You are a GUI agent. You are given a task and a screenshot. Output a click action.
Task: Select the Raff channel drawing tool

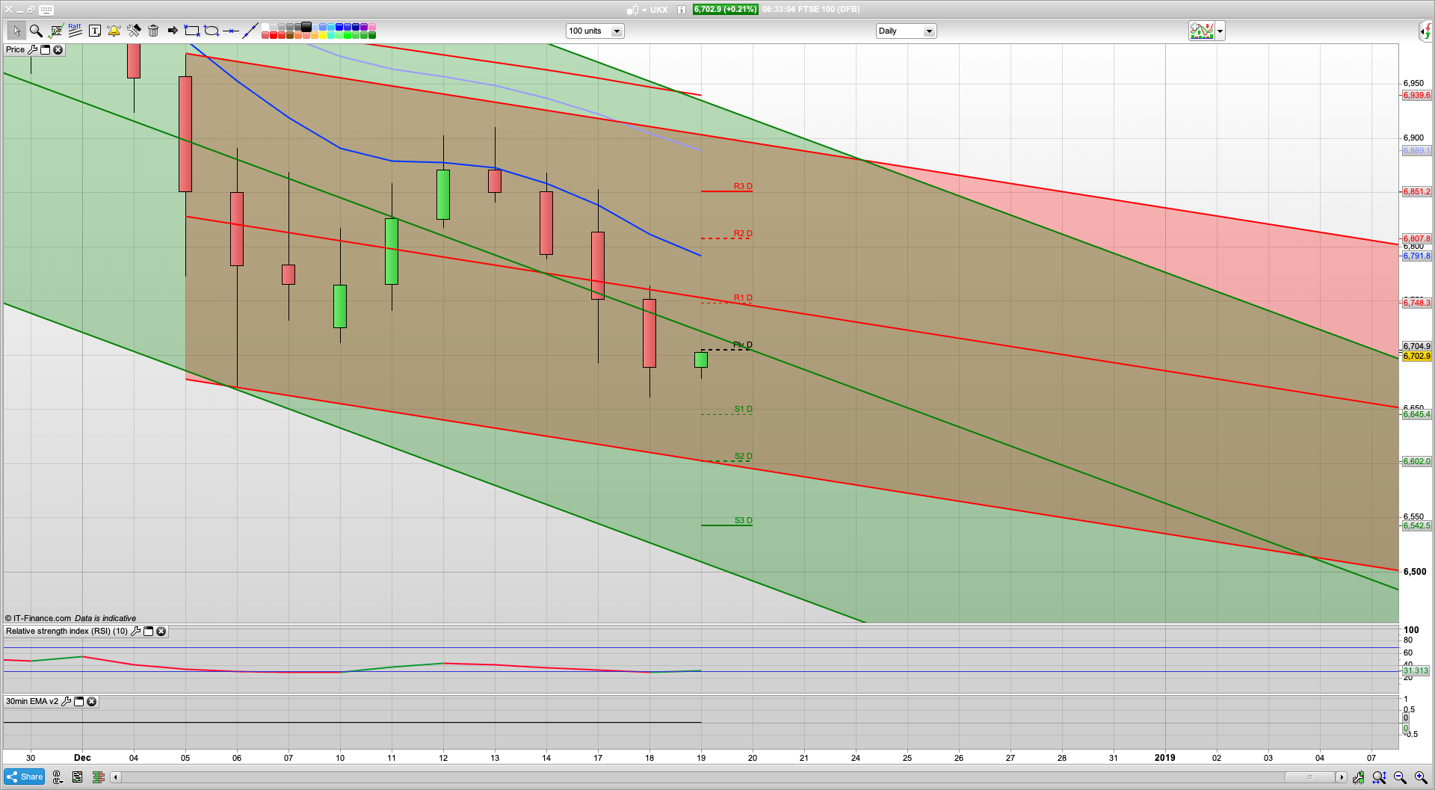coord(75,31)
